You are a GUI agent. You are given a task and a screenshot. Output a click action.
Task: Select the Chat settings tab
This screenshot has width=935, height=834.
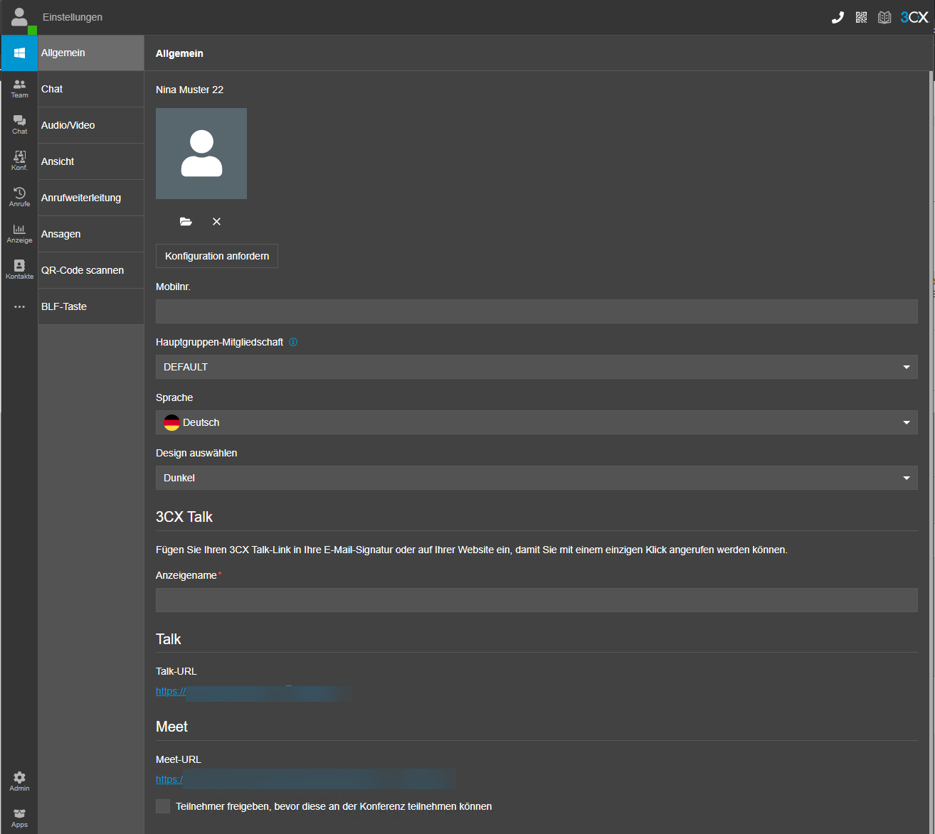tap(91, 89)
